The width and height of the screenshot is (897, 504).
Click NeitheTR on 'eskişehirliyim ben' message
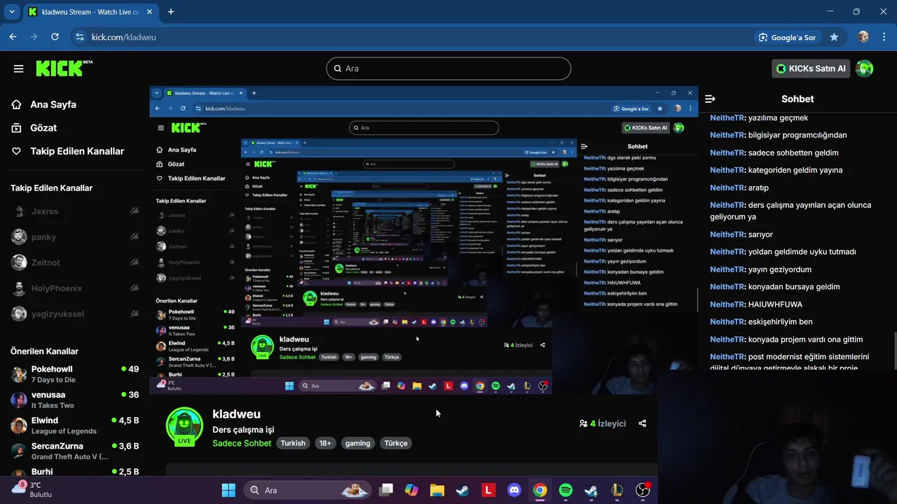[727, 322]
